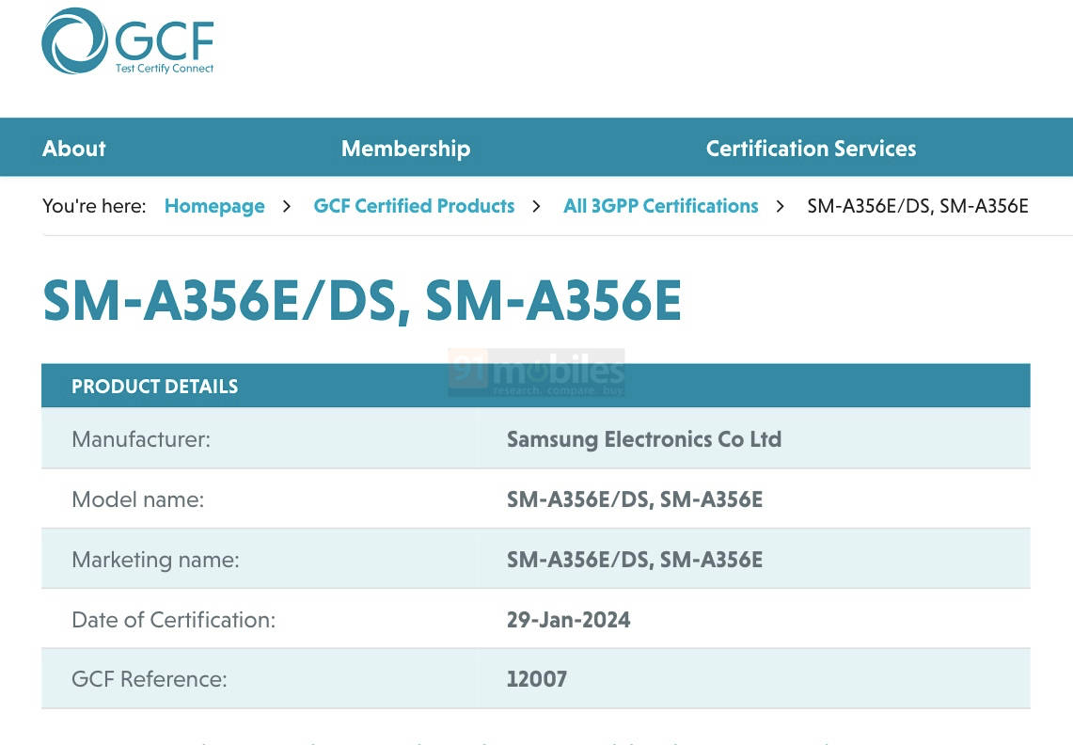1073x745 pixels.
Task: Open All 3GPP Certifications breadcrumb link
Action: [661, 206]
